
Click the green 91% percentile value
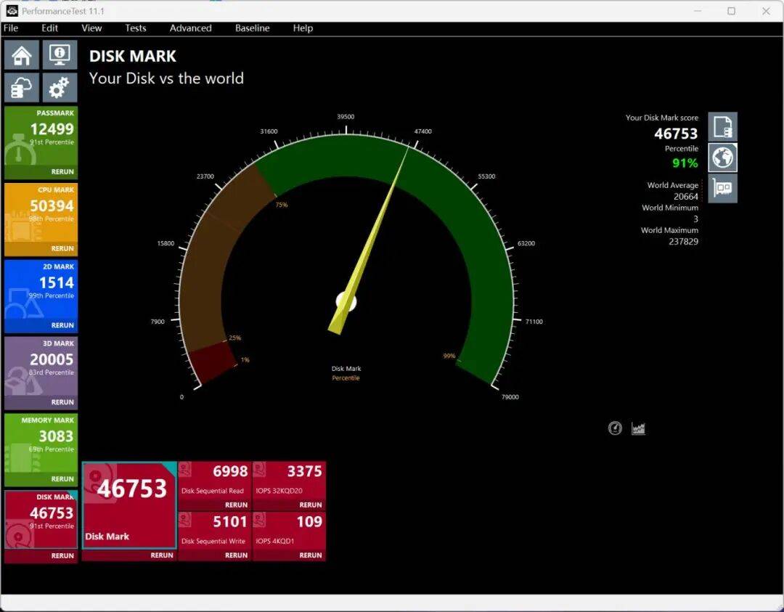tap(685, 163)
